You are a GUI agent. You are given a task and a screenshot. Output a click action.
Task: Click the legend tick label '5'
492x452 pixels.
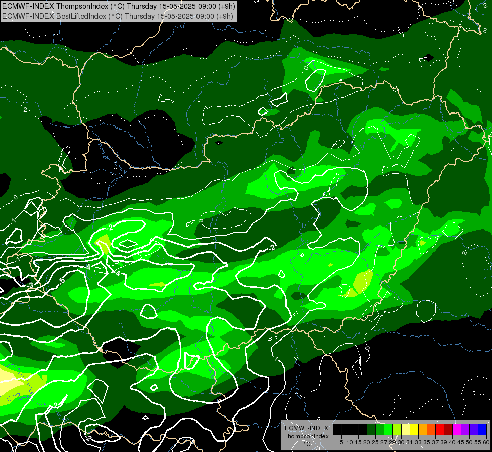coord(341,442)
